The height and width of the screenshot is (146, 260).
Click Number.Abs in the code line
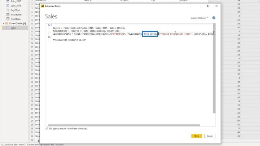200,34
